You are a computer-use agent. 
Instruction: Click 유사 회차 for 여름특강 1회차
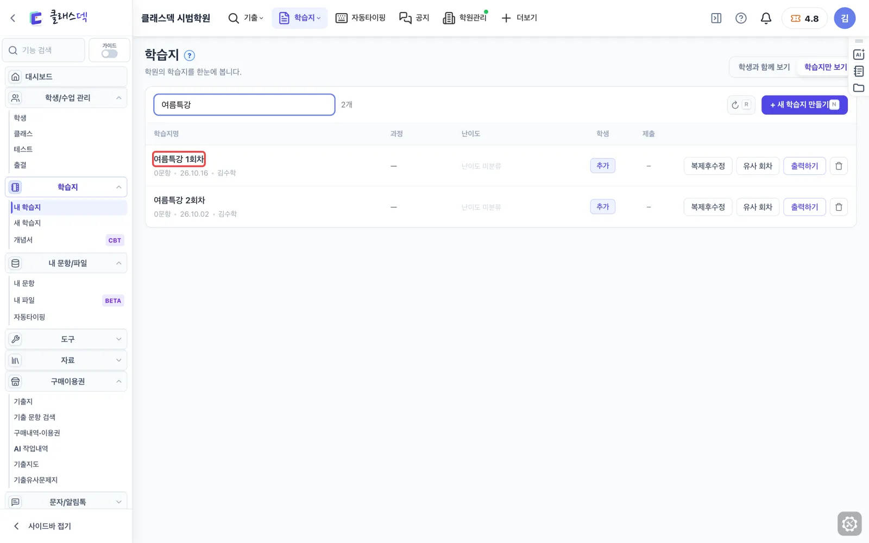tap(758, 166)
